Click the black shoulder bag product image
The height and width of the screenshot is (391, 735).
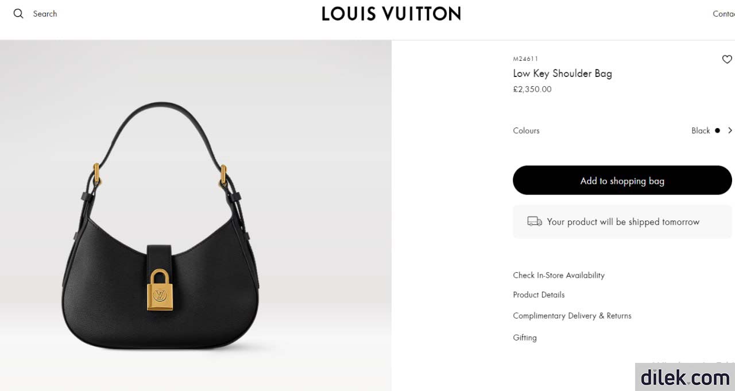point(161,227)
